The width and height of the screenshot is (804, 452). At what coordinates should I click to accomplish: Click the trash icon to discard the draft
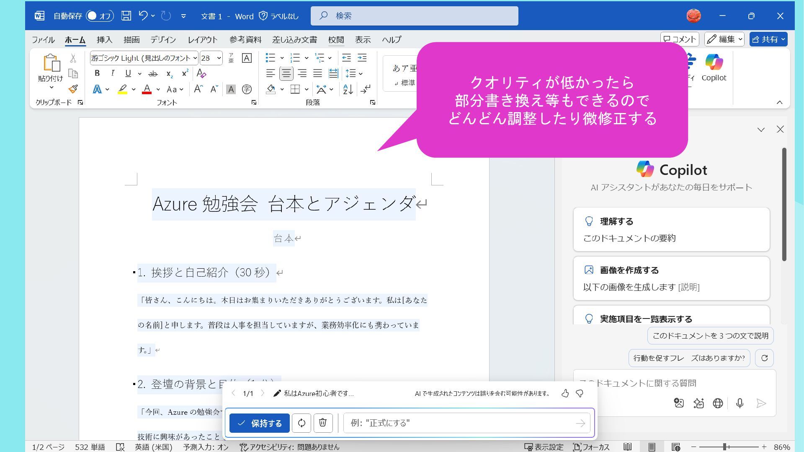(x=323, y=423)
